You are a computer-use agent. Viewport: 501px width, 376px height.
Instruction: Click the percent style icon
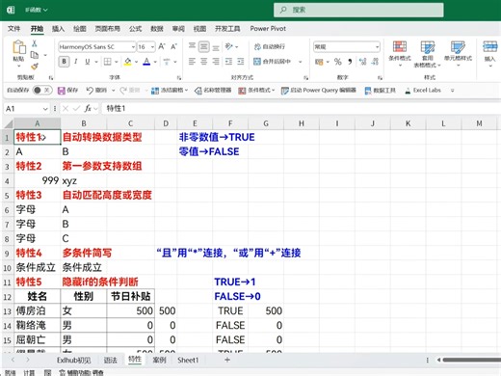337,62
